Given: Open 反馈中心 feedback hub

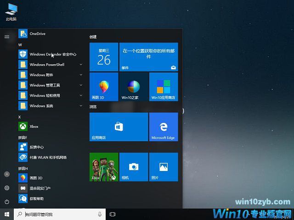Looking at the screenshot, I should 37,147.
